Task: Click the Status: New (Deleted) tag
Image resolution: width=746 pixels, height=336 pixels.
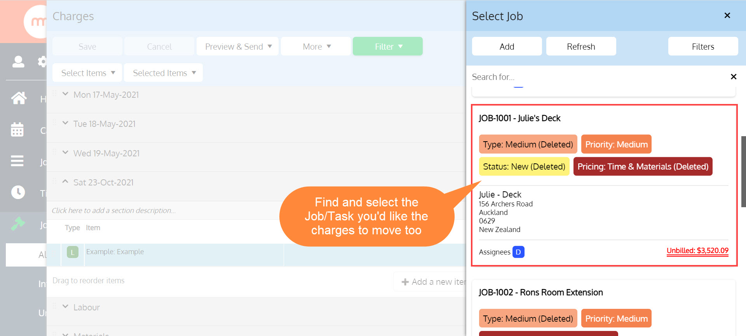Action: [x=524, y=166]
